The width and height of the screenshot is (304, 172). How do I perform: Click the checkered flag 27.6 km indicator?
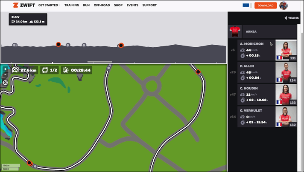pos(24,70)
